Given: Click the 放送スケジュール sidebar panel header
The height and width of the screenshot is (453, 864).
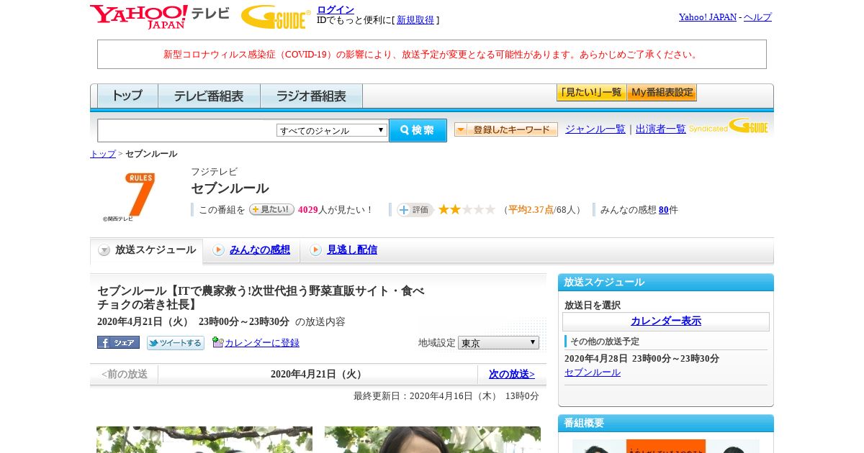Looking at the screenshot, I should (x=666, y=282).
